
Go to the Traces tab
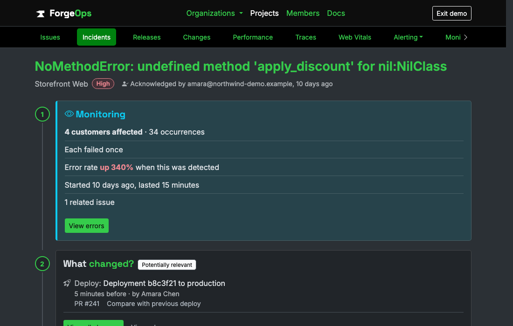(x=305, y=37)
